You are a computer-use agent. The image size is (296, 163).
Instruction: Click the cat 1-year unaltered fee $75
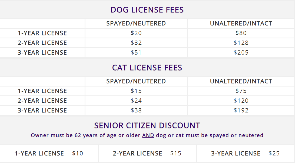[x=241, y=91]
